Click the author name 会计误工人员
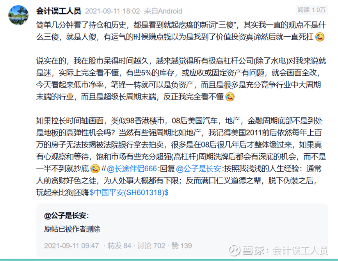This screenshot has height=261, width=338. [59, 11]
